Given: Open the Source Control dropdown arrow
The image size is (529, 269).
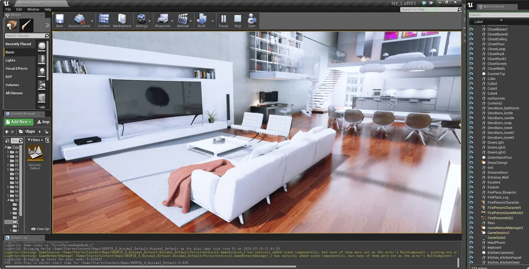Looking at the screenshot, I should pos(92,21).
